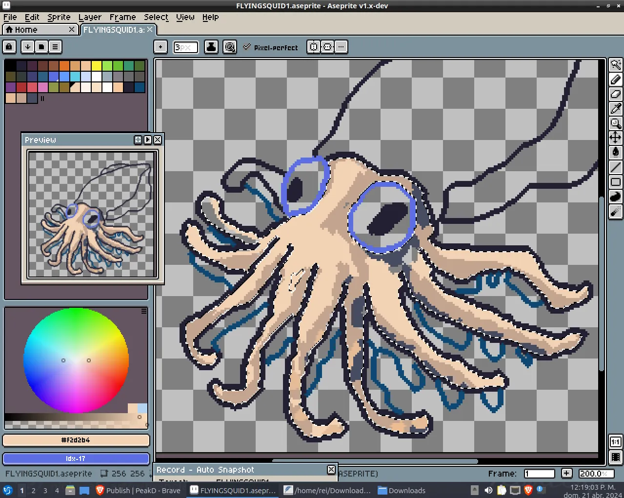Select the Eyedropper tool
The height and width of the screenshot is (498, 624).
coord(616,108)
